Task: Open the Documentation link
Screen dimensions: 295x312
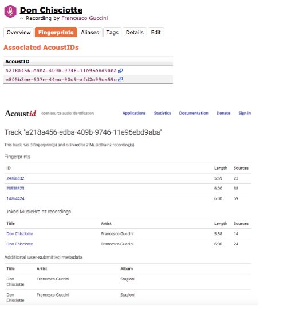Action: 194,113
